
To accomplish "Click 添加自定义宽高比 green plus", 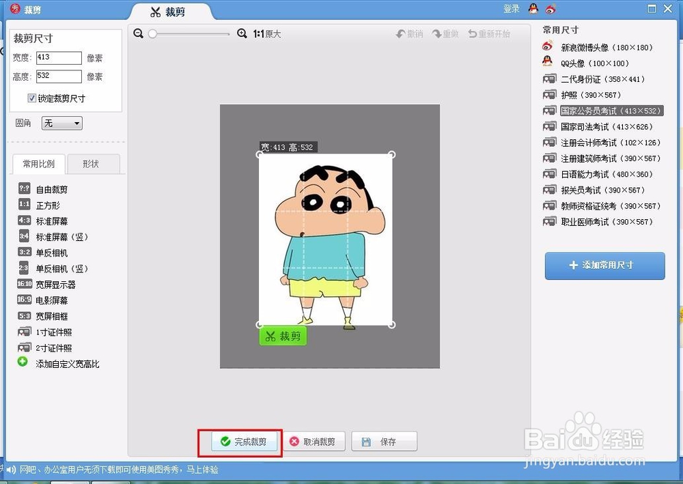I will [x=23, y=362].
